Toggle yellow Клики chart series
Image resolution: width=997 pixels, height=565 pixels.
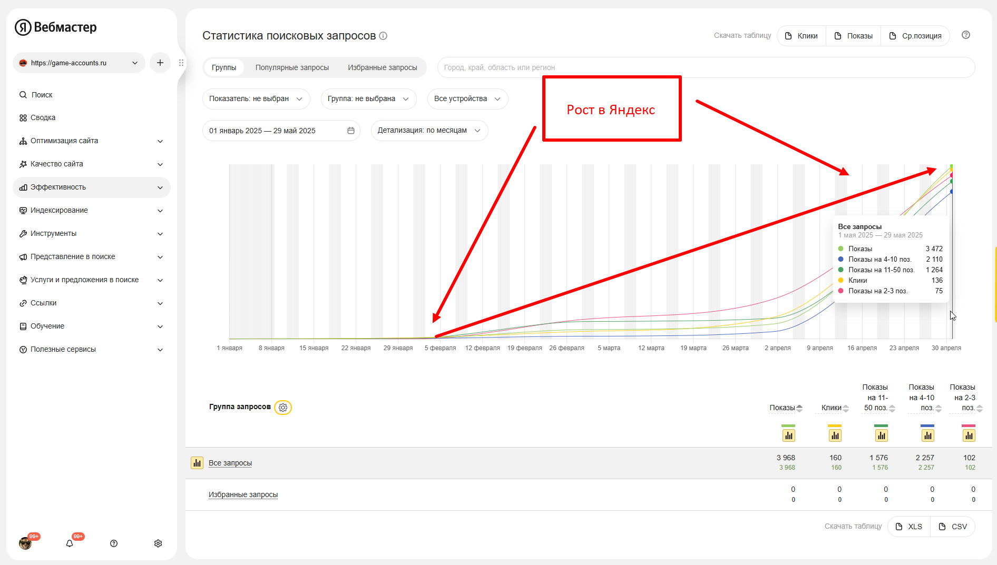click(x=835, y=435)
